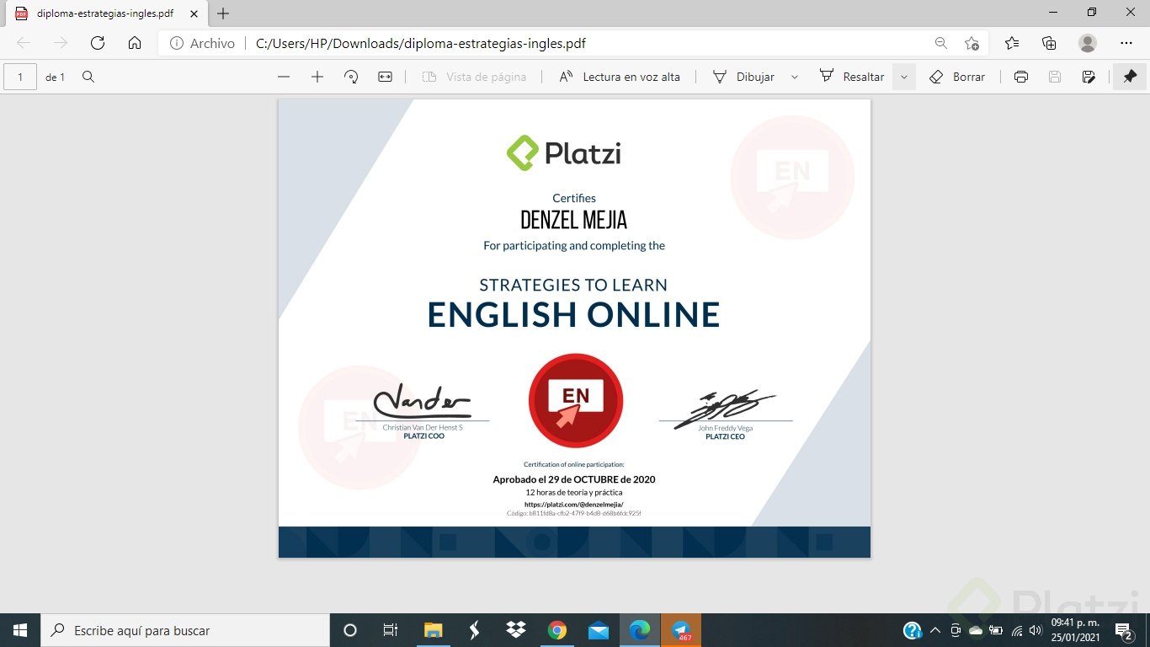Pin the PDF toolbar
Image resolution: width=1150 pixels, height=647 pixels.
click(1130, 77)
